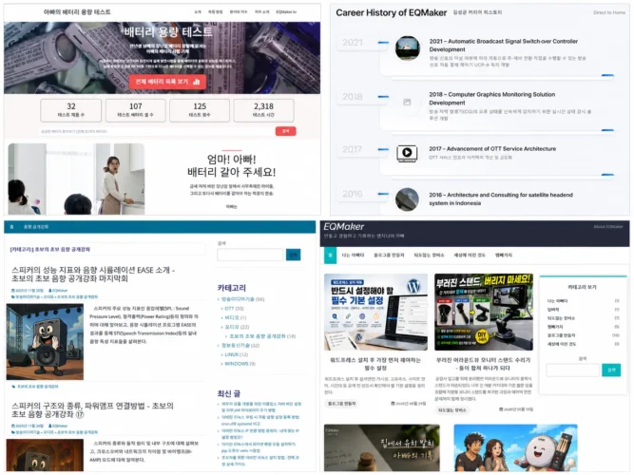
Task: Open the WINDOWS (9) category link
Action: (x=240, y=364)
